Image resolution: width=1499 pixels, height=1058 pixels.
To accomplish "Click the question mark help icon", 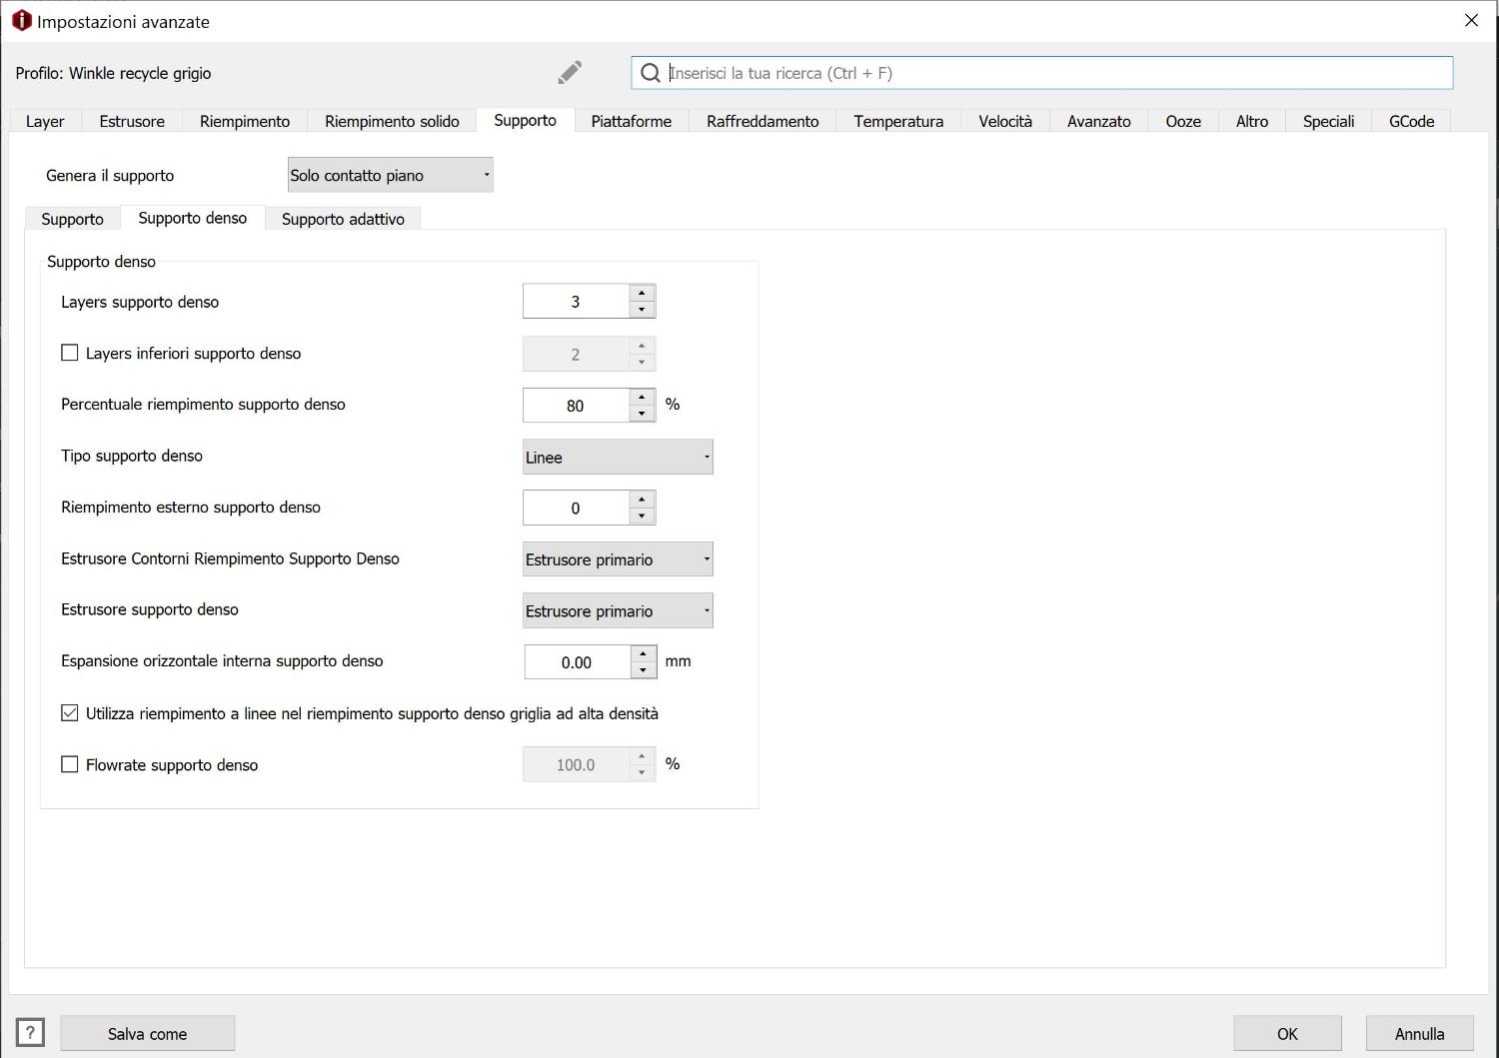I will (x=30, y=1032).
